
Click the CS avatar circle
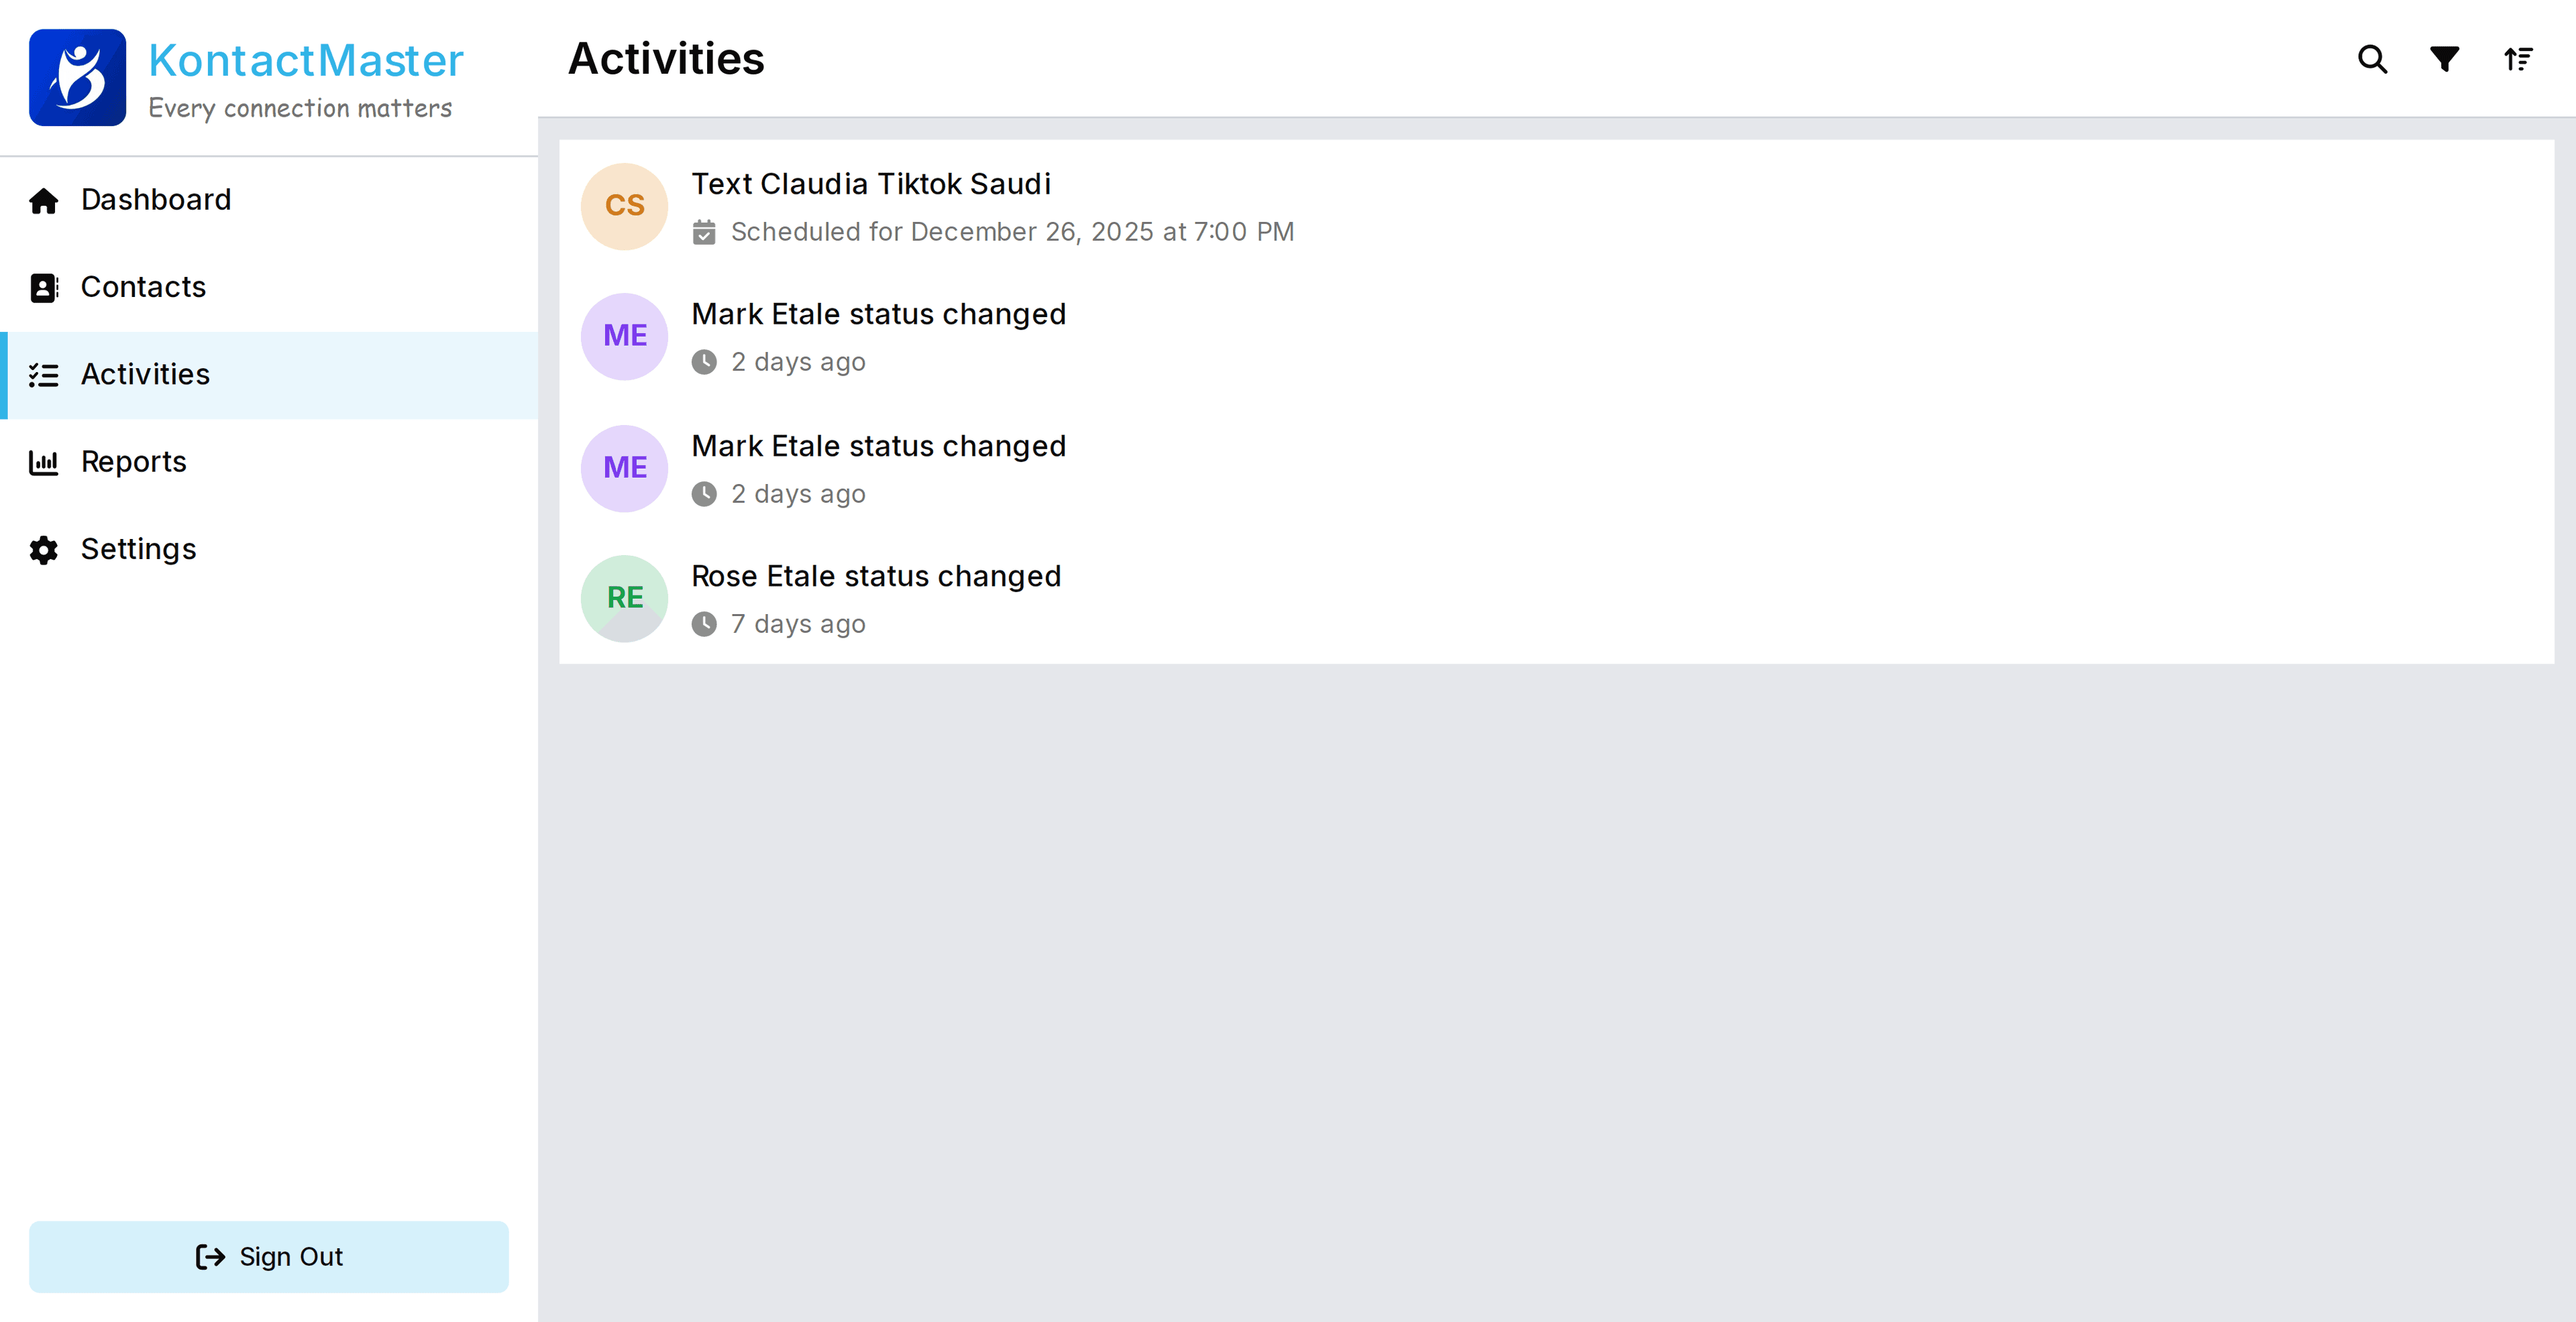point(624,206)
